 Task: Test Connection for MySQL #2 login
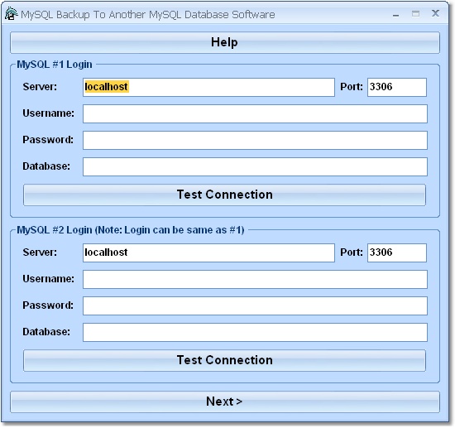(224, 360)
